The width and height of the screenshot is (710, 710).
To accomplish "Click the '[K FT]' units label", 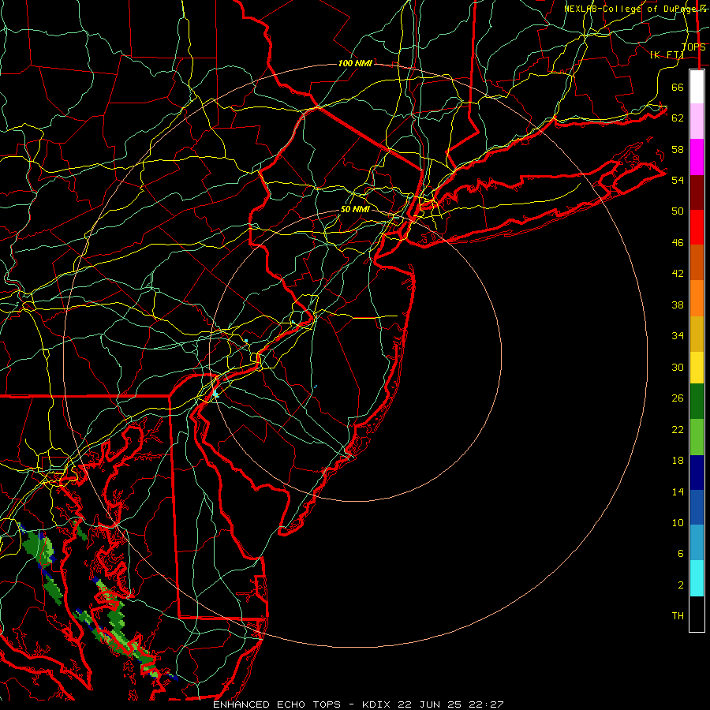I will pyautogui.click(x=667, y=54).
